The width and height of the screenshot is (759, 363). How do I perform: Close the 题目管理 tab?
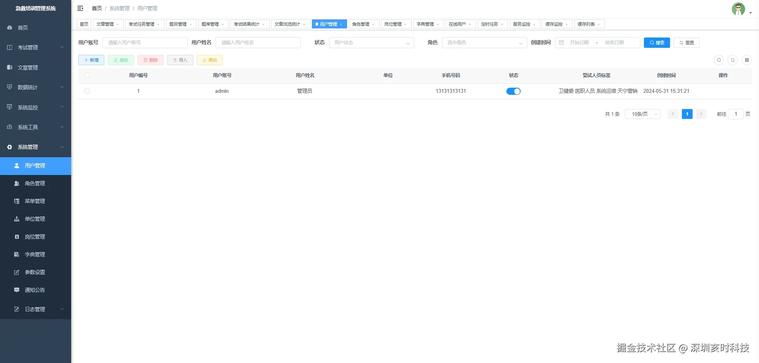tap(191, 24)
